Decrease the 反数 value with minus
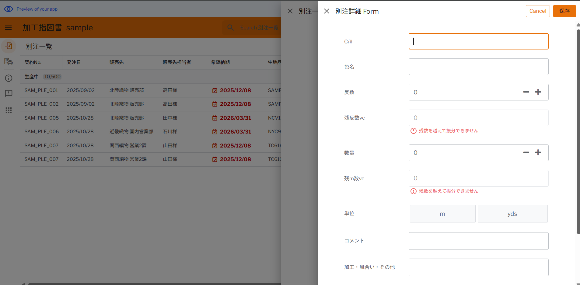Image resolution: width=580 pixels, height=285 pixels. click(526, 92)
